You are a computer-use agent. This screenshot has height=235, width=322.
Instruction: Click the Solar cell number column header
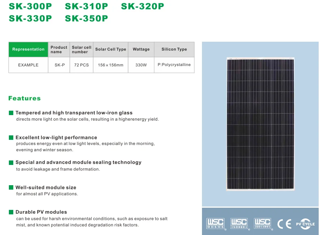pyautogui.click(x=82, y=49)
